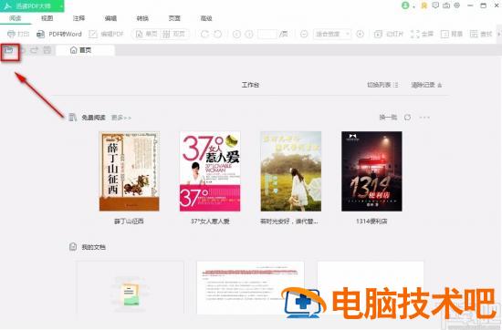Click the 打印 print button
Screen dimensions: 502x330
[18, 34]
